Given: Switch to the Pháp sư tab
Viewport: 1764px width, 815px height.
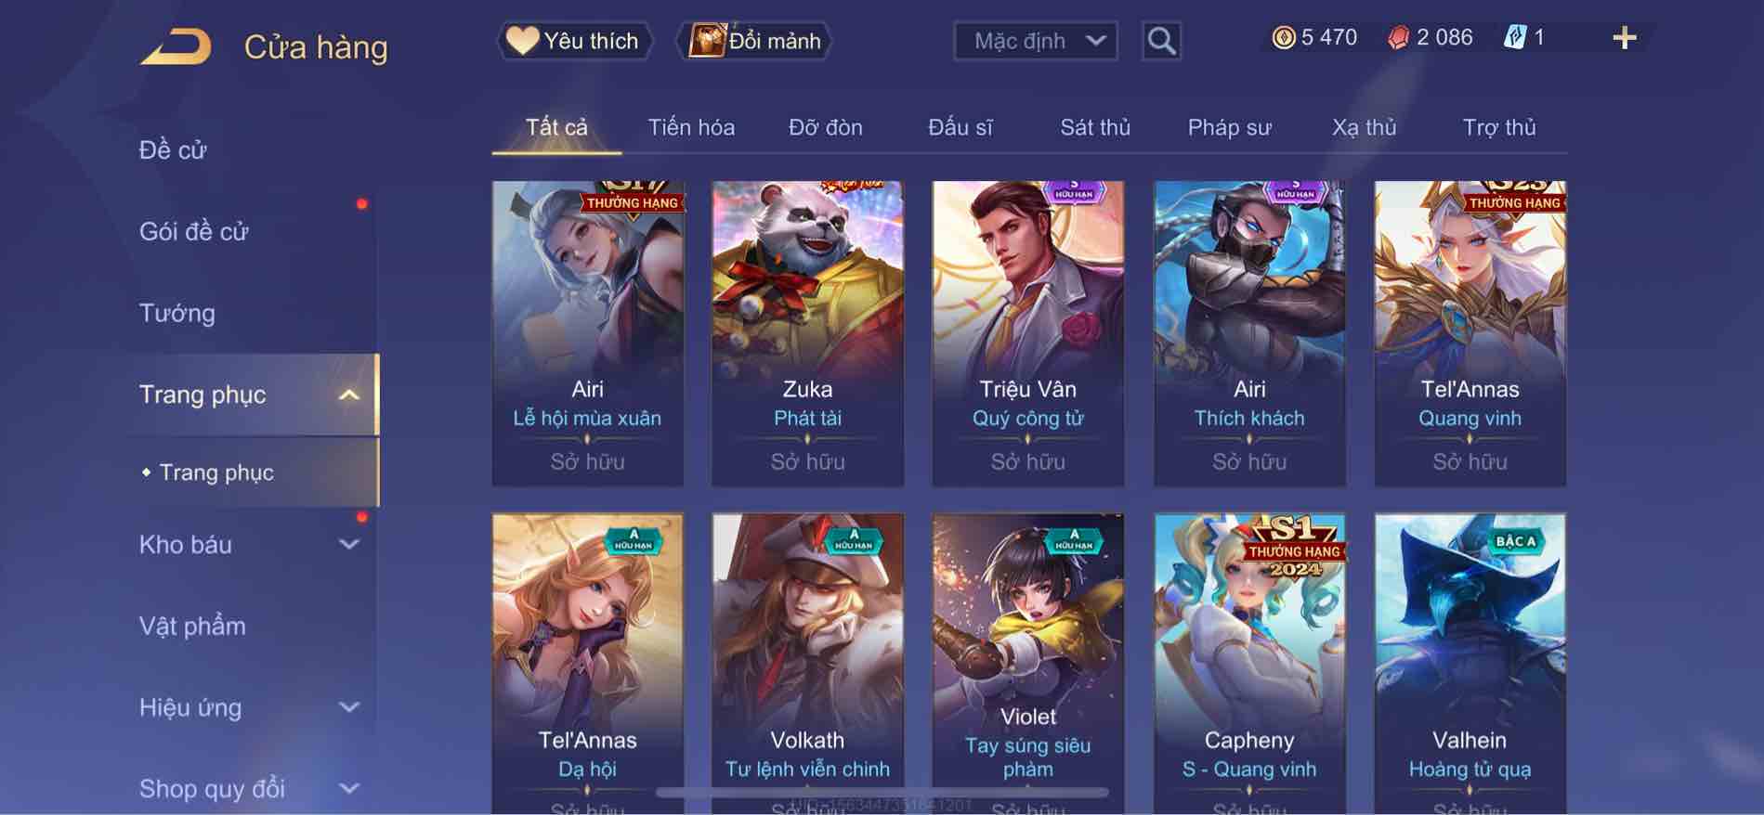Looking at the screenshot, I should [x=1229, y=127].
